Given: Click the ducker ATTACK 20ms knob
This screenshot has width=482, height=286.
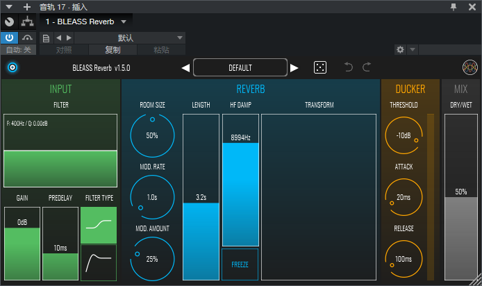Looking at the screenshot, I should click(404, 197).
